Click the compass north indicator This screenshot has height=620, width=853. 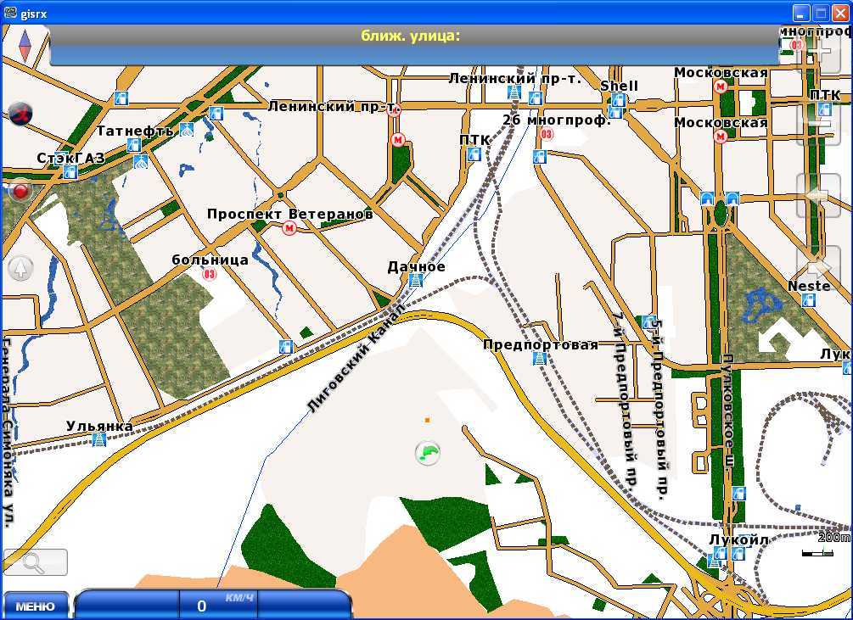pos(24,43)
